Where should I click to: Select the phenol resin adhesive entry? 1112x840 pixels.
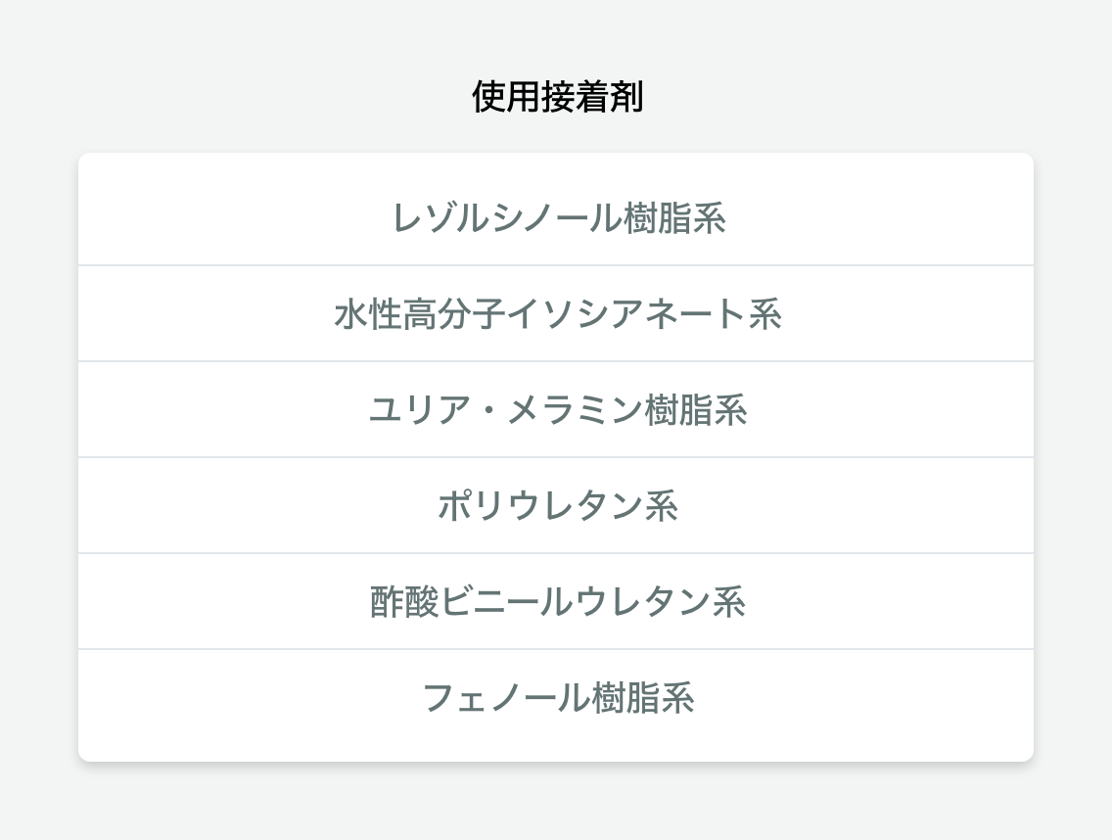[x=556, y=699]
